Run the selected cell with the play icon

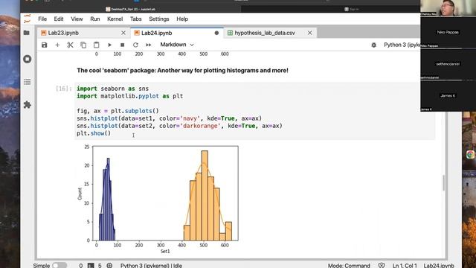109,45
